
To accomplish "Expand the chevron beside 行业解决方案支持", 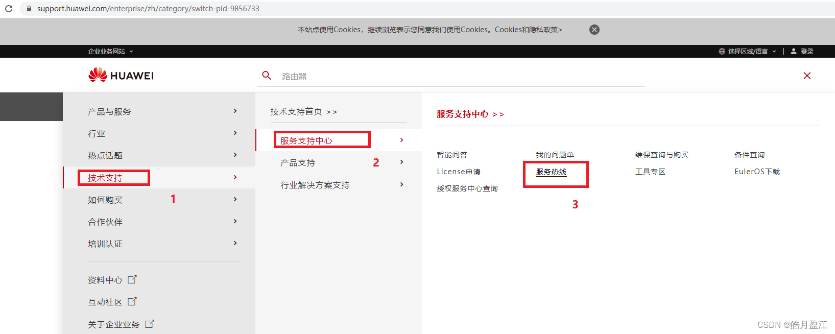I will [402, 184].
